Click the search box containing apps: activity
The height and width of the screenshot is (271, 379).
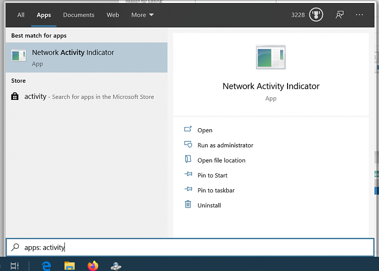(x=189, y=247)
